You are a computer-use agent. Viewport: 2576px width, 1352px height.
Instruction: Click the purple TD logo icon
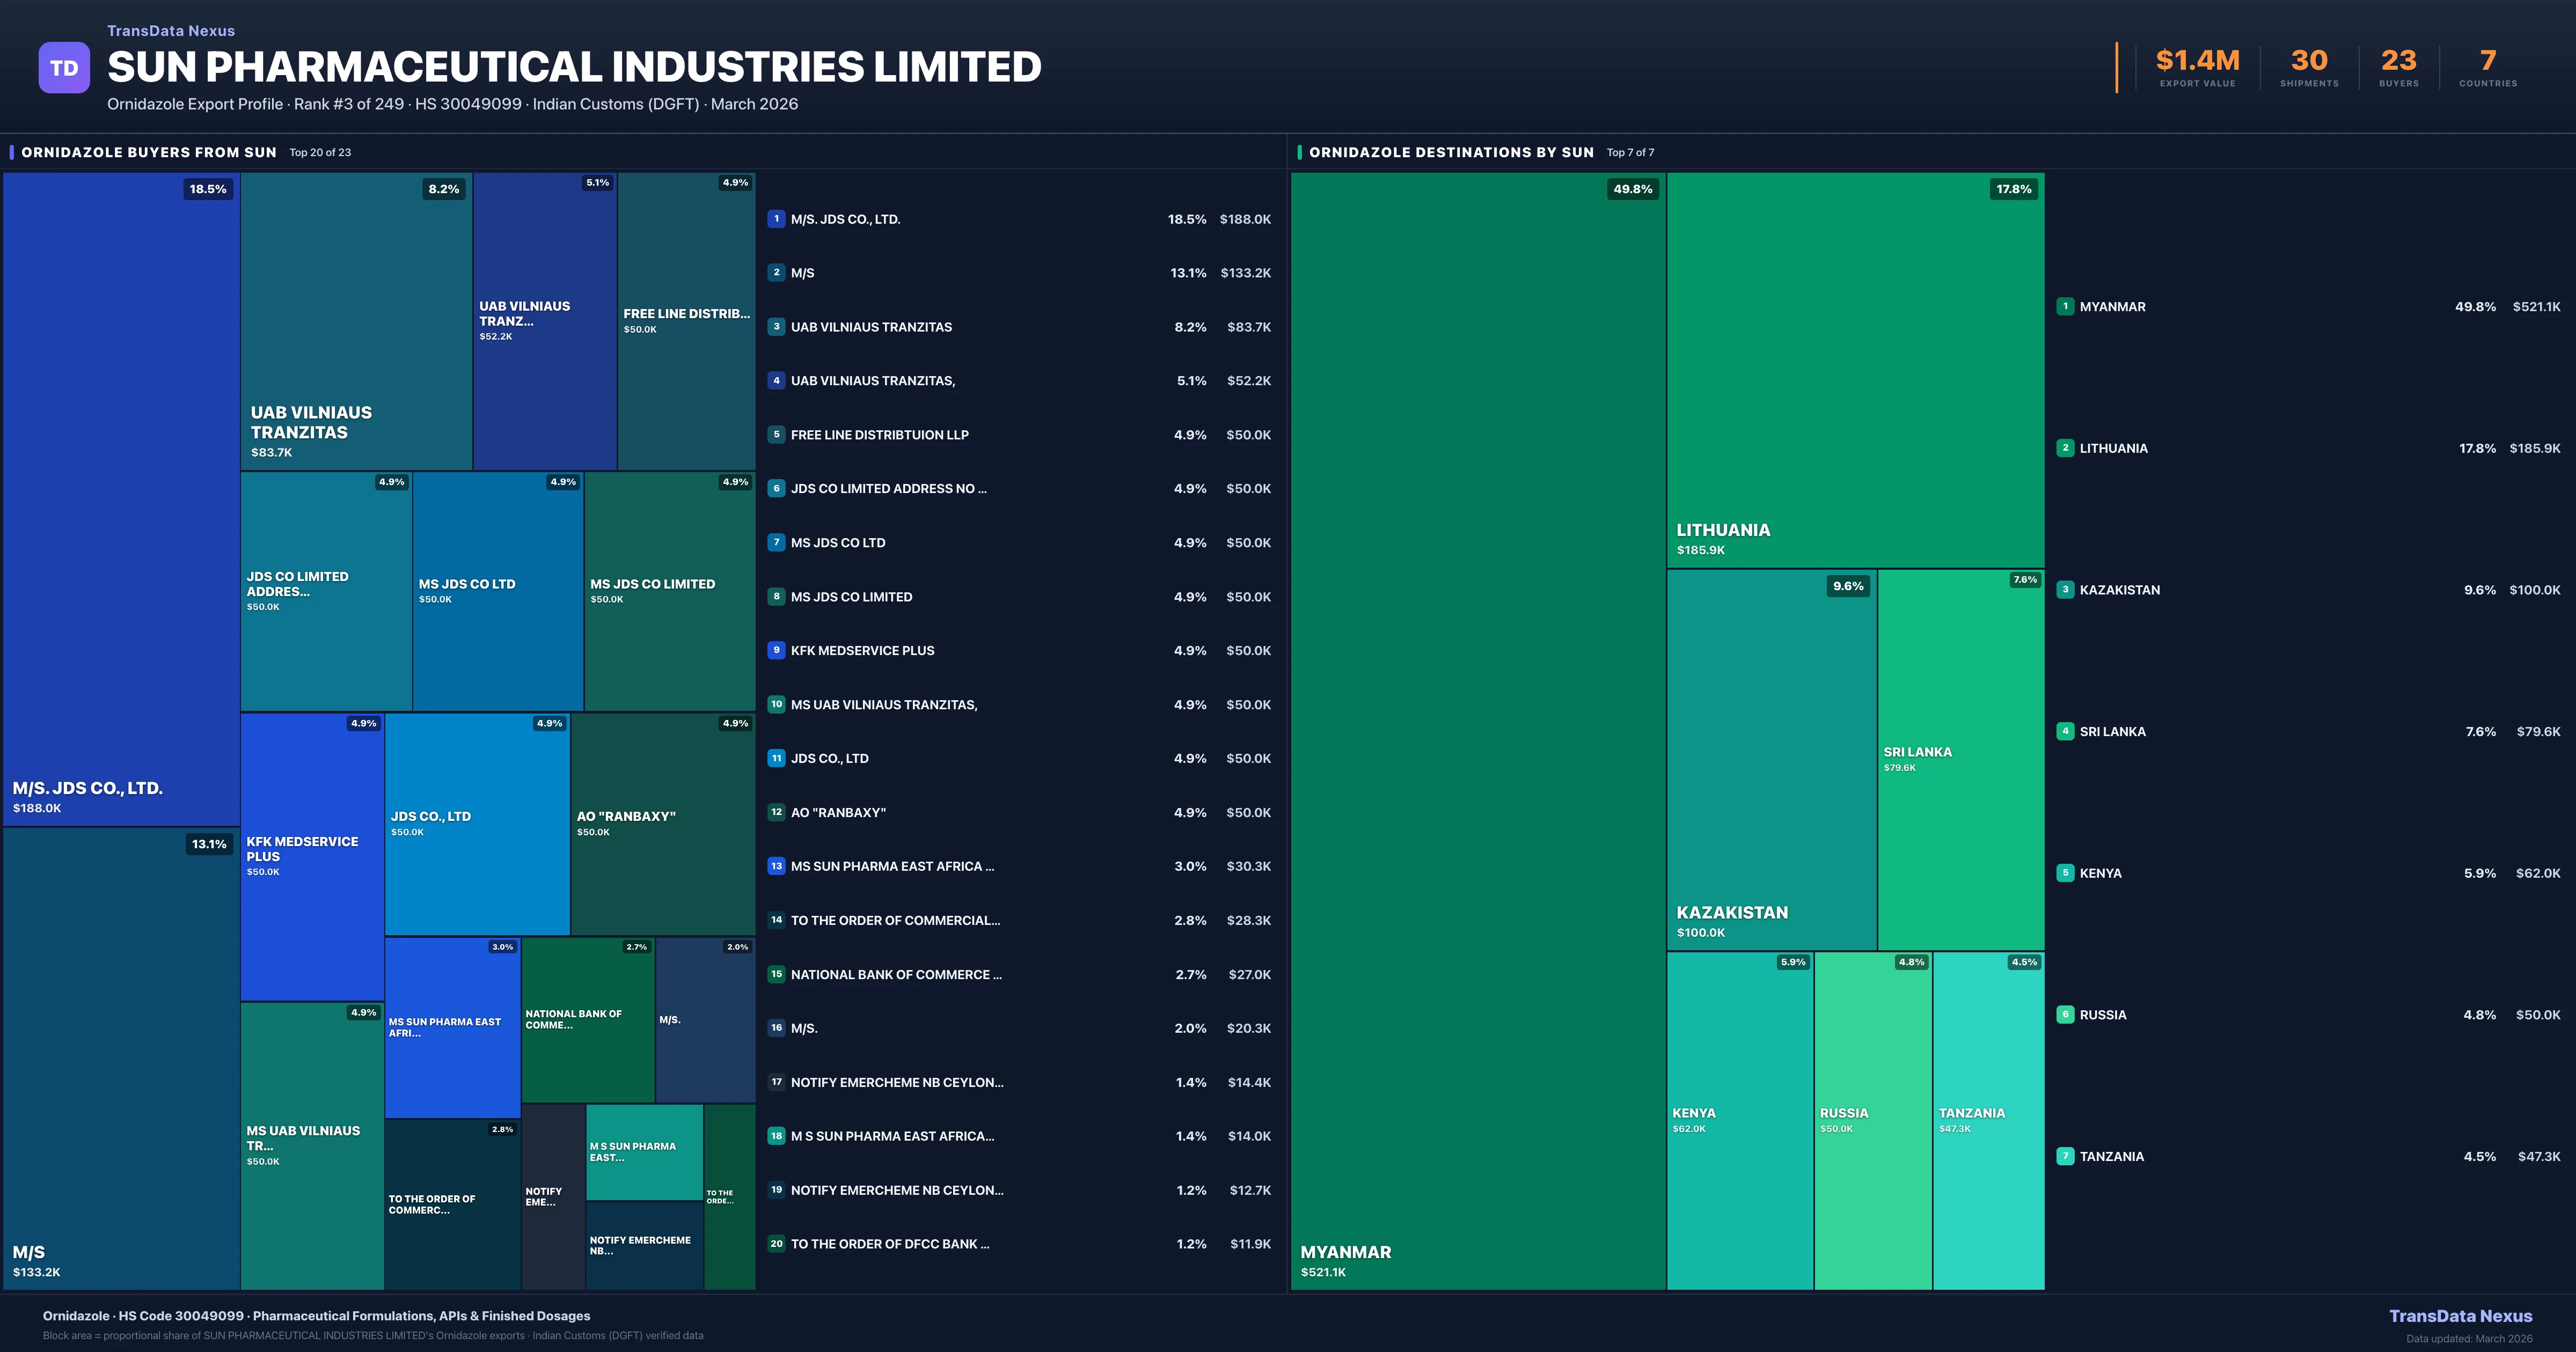point(64,68)
